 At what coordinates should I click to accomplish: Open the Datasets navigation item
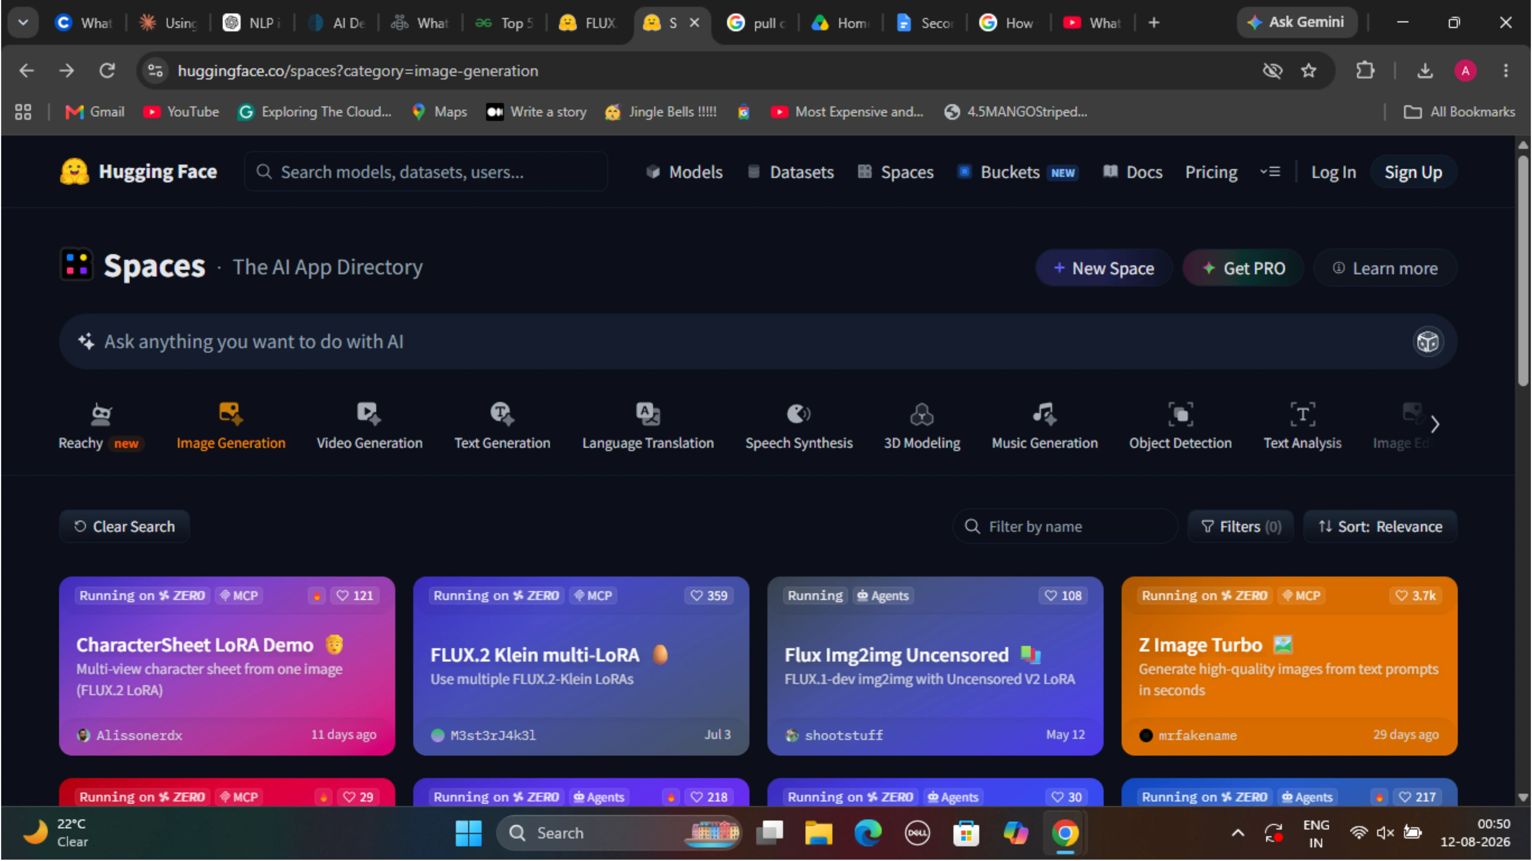coord(791,172)
